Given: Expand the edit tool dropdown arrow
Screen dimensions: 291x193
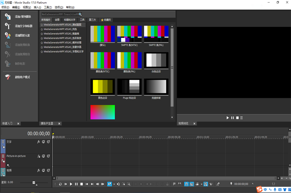Looking at the screenshot, I should click(114, 184).
